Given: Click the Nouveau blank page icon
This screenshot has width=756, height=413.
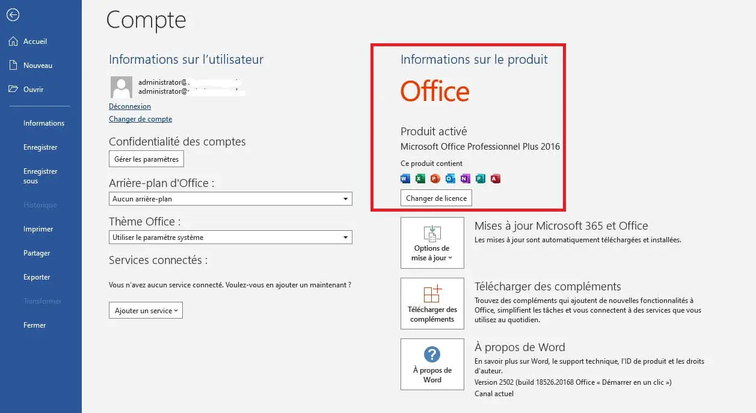Looking at the screenshot, I should coord(13,66).
